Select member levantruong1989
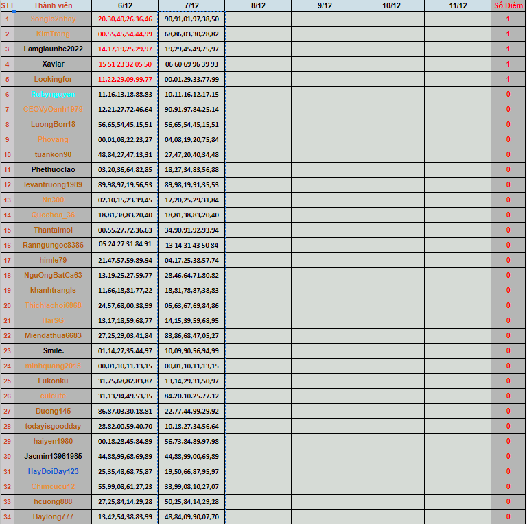 click(x=53, y=184)
